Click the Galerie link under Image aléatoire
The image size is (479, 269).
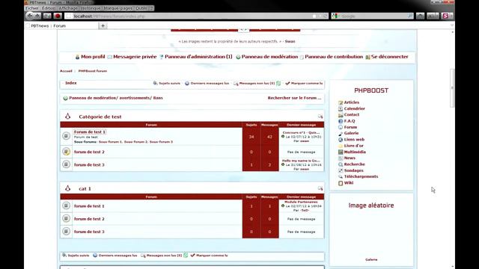(x=371, y=259)
